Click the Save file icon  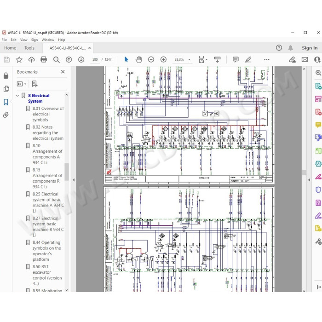pos(6,59)
